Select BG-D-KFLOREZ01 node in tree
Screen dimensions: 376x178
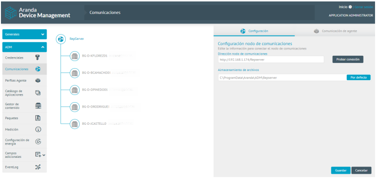click(95, 56)
